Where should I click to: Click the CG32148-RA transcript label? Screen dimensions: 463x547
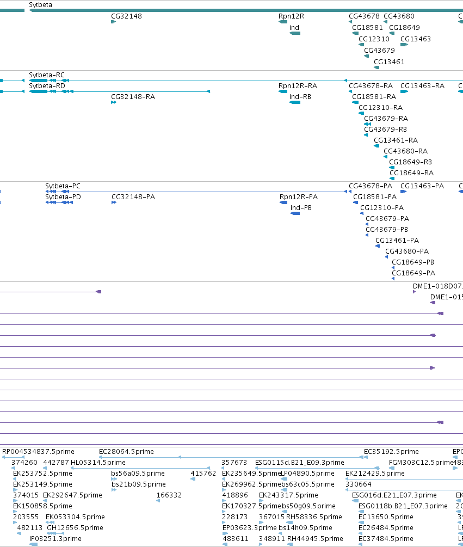[133, 97]
